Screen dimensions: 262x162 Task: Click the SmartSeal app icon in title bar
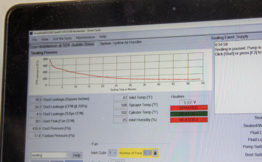pos(31,33)
